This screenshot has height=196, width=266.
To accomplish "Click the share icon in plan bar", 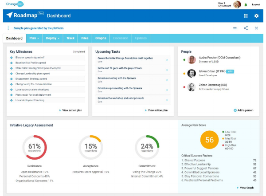I will 246,28.
